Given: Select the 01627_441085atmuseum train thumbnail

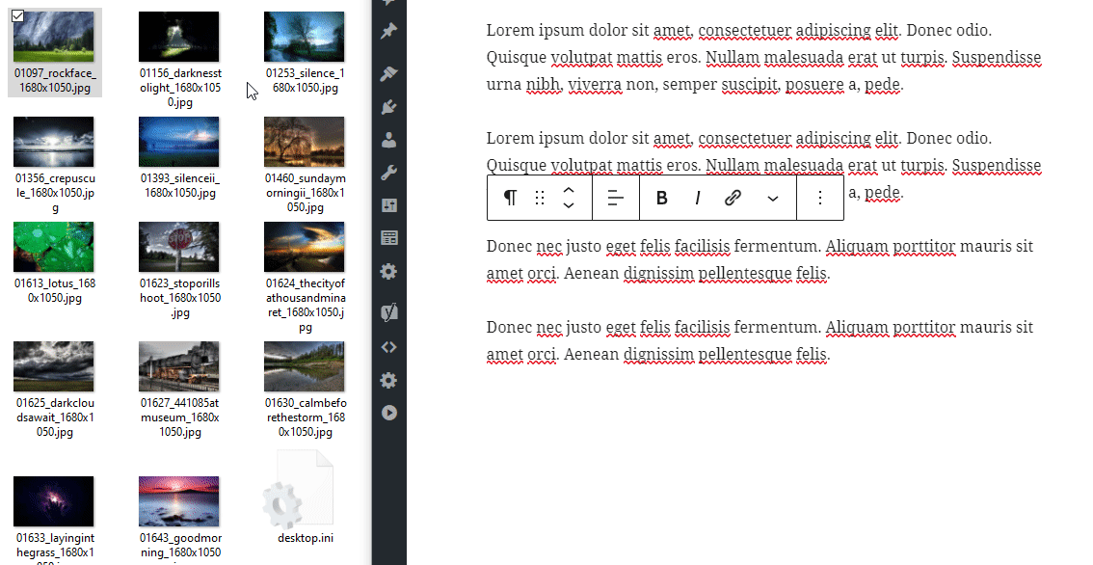Looking at the screenshot, I should point(179,366).
